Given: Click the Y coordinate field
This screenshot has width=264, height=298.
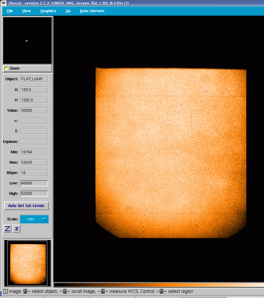Looking at the screenshot, I should click(x=34, y=100).
